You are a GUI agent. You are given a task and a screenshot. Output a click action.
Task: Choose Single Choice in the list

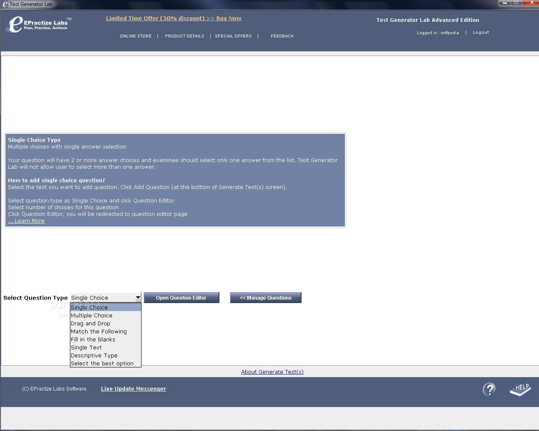(106, 307)
